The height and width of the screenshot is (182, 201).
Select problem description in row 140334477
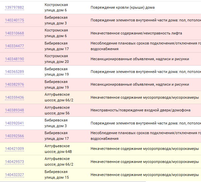(x=146, y=46)
